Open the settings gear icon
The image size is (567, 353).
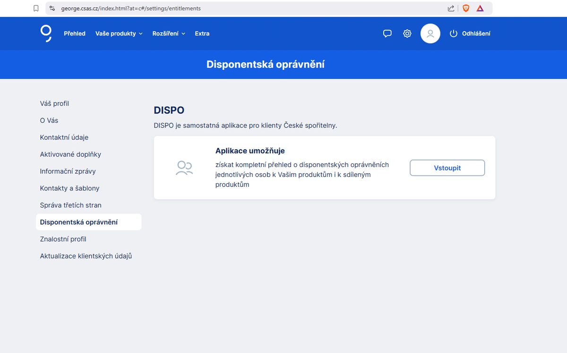pos(407,34)
